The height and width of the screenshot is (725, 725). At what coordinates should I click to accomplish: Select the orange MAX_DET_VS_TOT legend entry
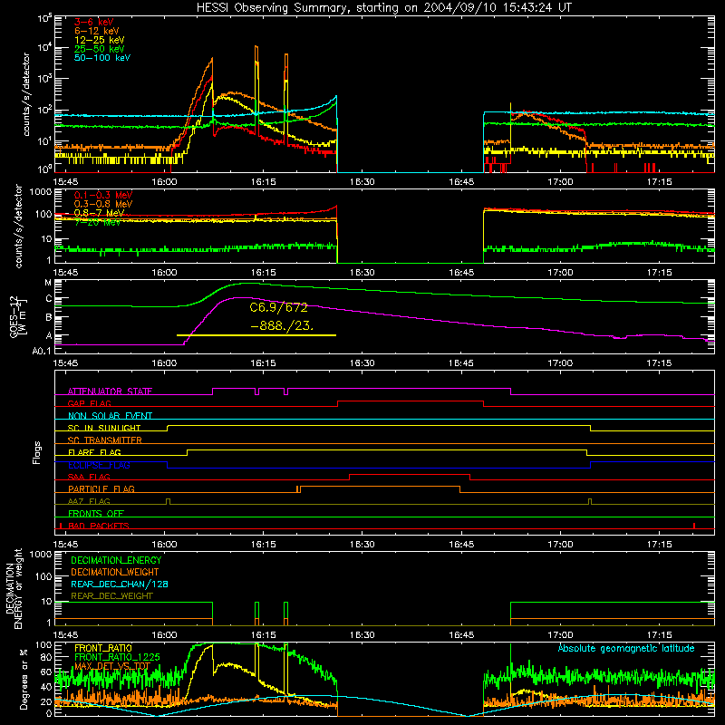click(112, 666)
